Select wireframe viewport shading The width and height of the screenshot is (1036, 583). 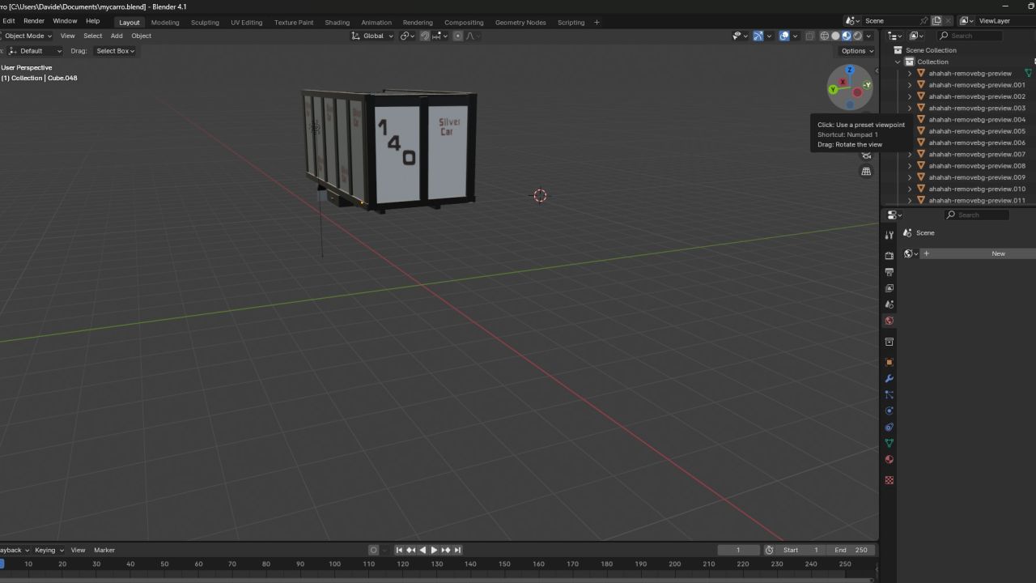[x=825, y=36]
